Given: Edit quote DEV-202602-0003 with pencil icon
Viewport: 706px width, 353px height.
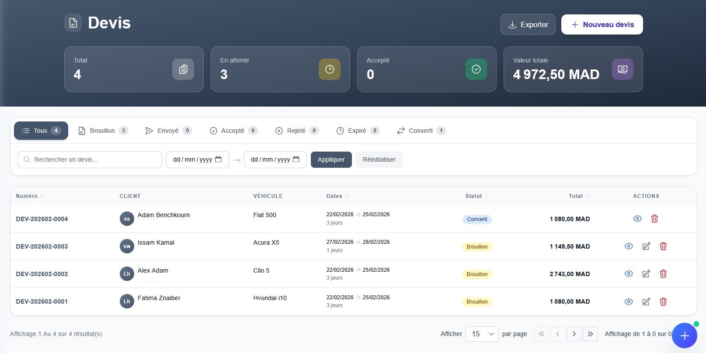Looking at the screenshot, I should click(x=646, y=246).
